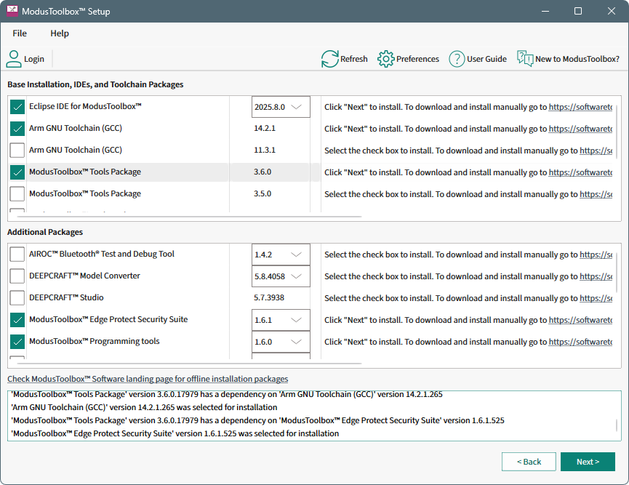The width and height of the screenshot is (629, 485).
Task: Click the ModusToolbox Setup title bar app icon
Action: pos(12,12)
